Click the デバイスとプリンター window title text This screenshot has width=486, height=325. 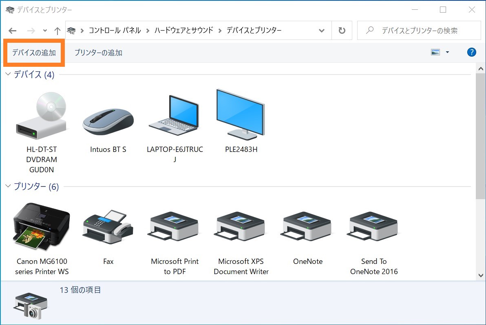click(44, 10)
